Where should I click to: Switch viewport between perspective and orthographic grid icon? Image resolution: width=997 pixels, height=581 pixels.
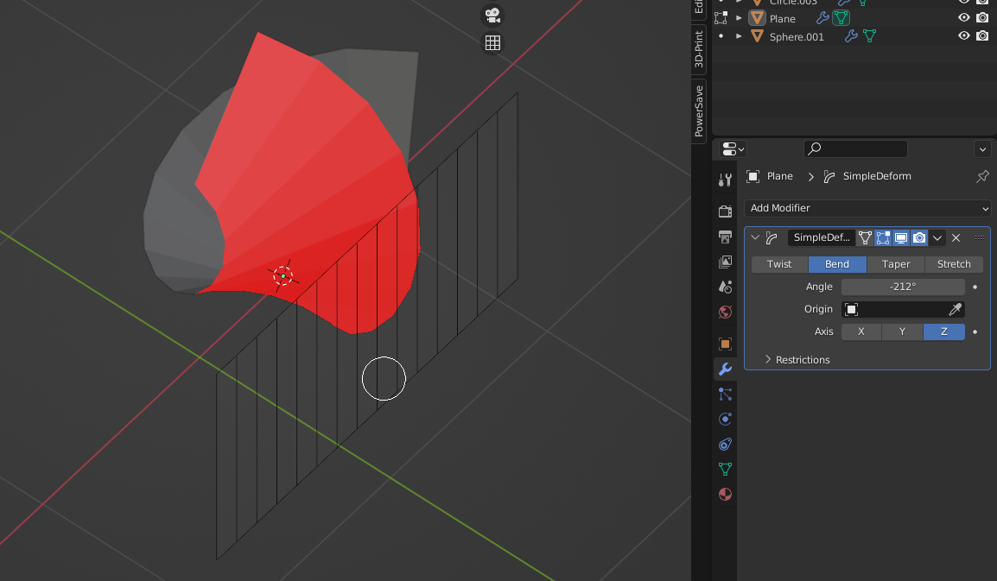pyautogui.click(x=492, y=43)
